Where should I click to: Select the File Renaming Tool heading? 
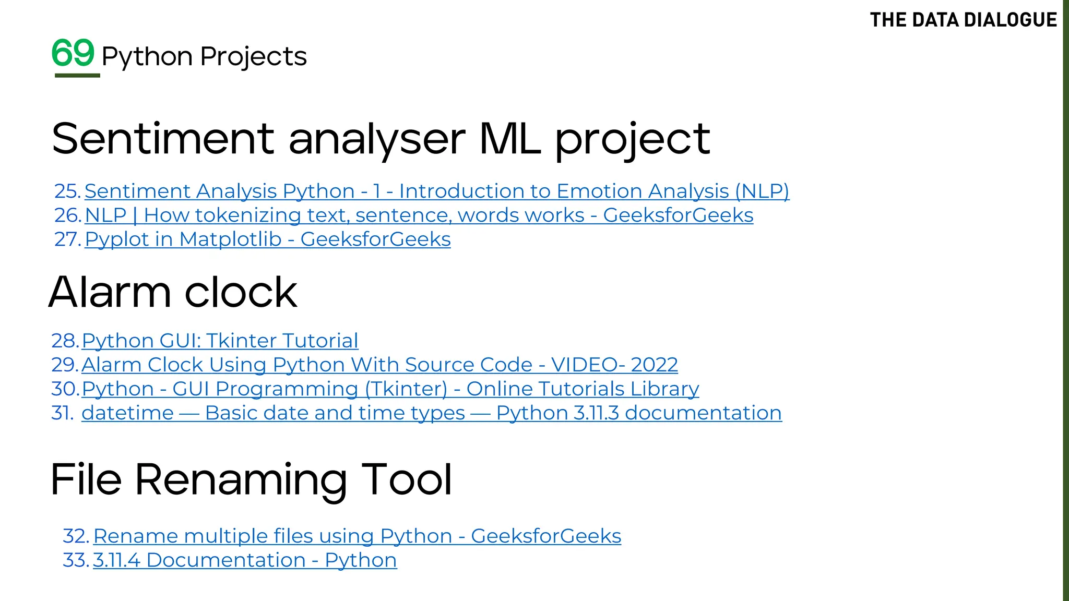[251, 479]
